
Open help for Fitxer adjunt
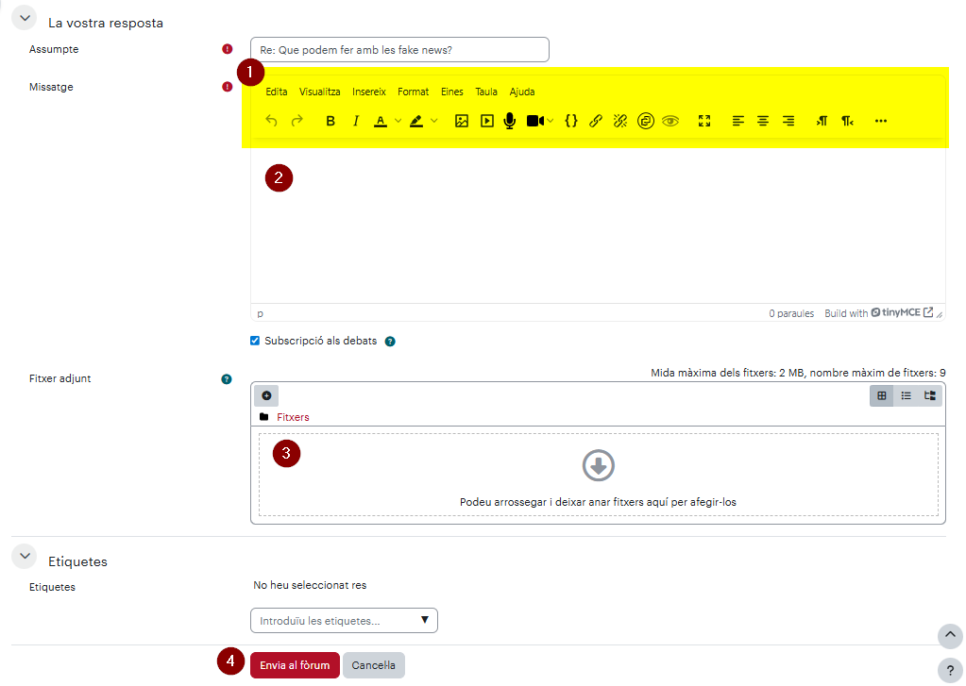227,379
